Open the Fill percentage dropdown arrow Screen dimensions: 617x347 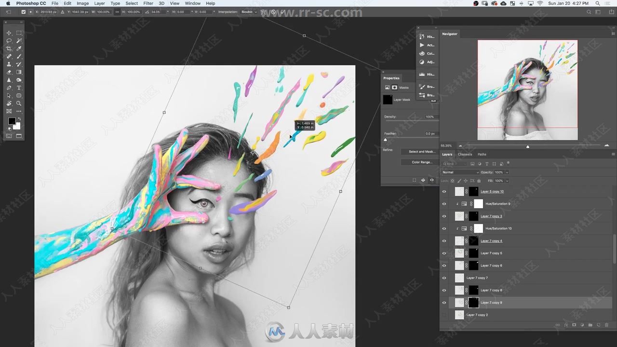507,181
